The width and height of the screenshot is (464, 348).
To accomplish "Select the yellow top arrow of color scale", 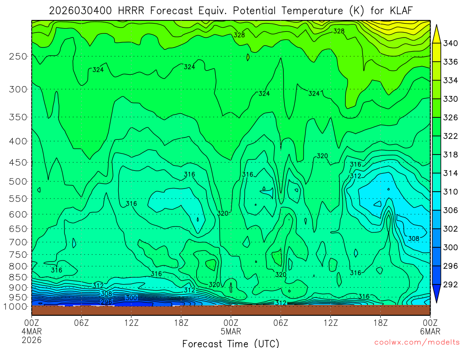I will (x=436, y=34).
